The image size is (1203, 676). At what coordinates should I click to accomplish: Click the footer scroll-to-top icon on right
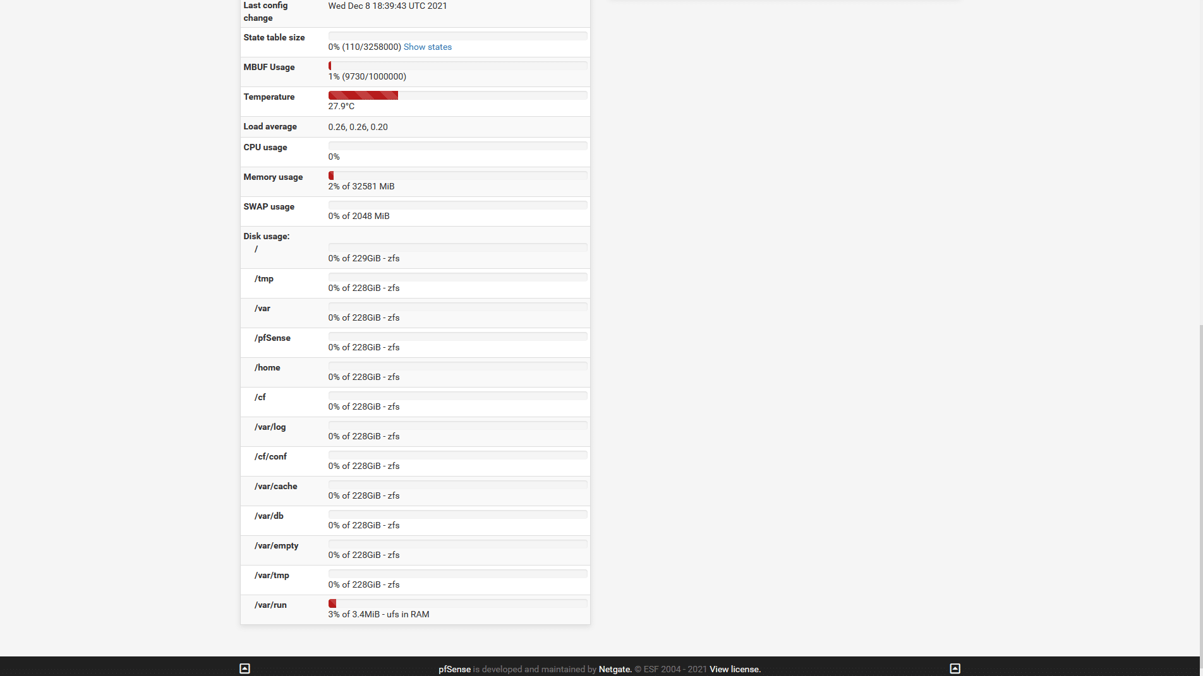(955, 668)
